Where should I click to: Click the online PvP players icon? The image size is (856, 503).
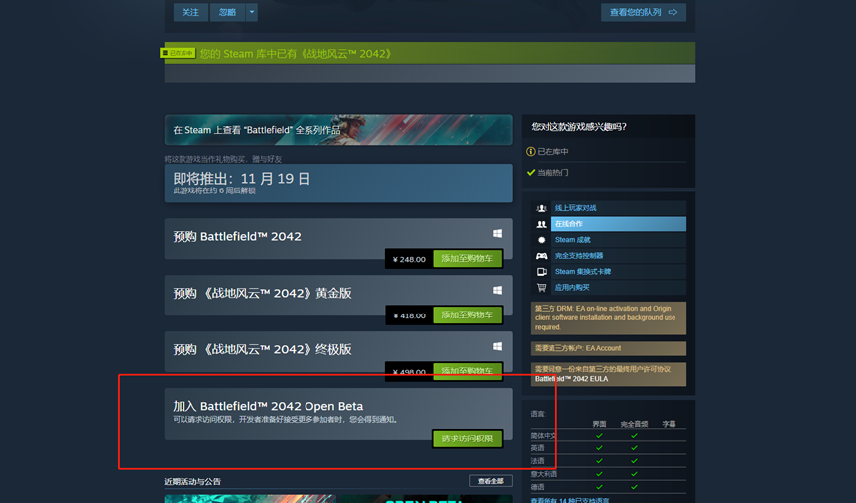point(541,208)
